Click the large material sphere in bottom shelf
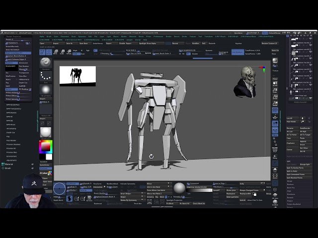 pyautogui.click(x=179, y=188)
